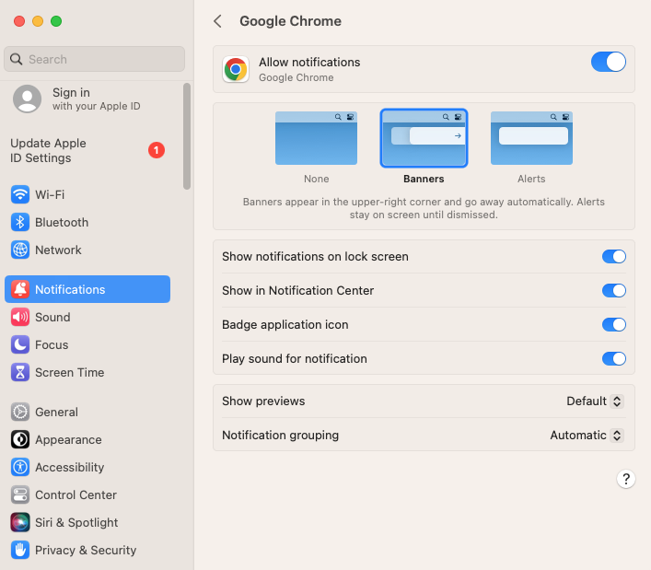Screen dimensions: 651x570
Task: Click the magnifier icon in Search field
Action: [x=17, y=59]
